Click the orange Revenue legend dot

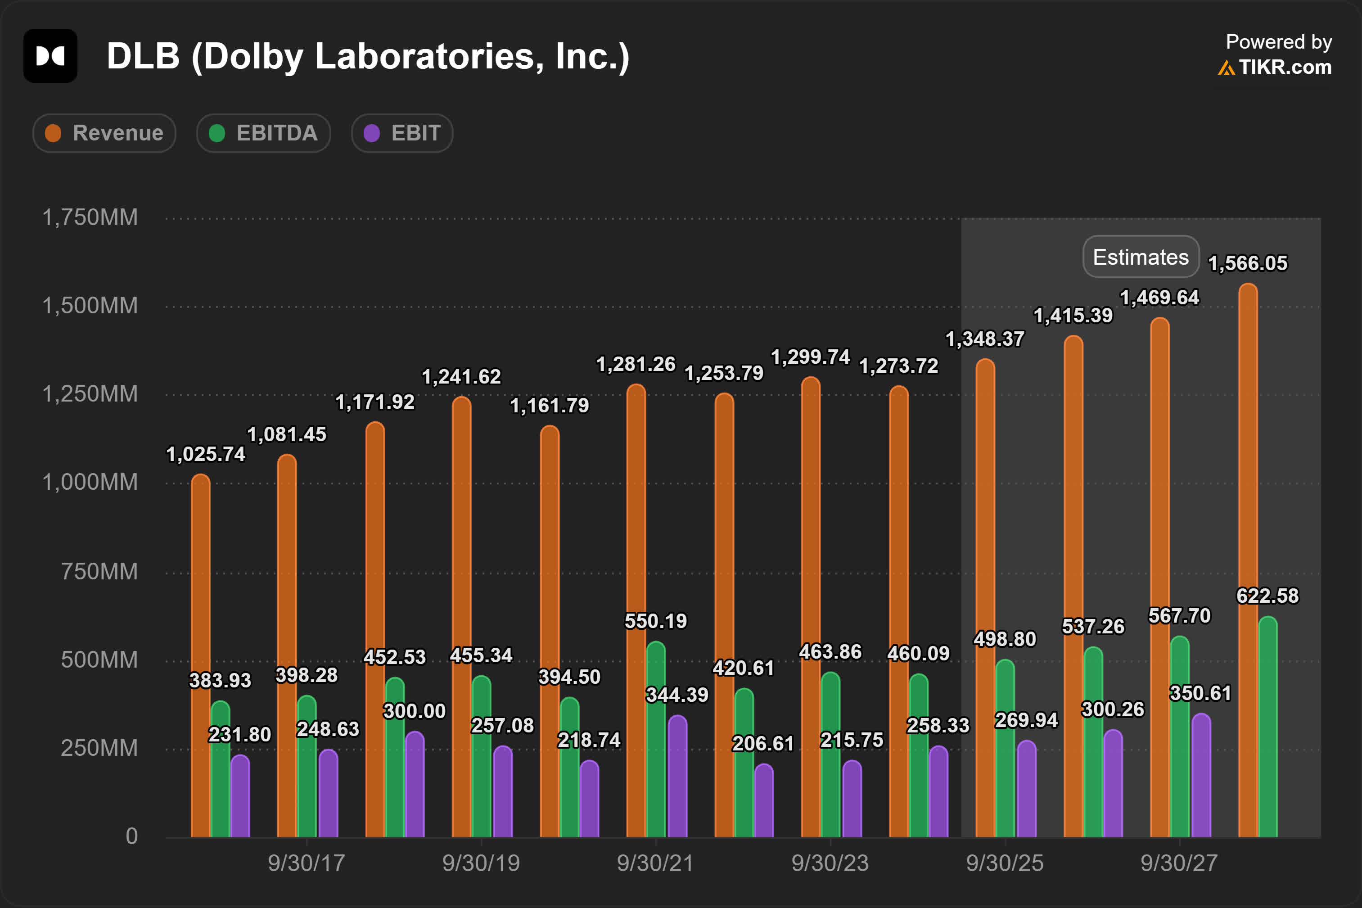[53, 133]
